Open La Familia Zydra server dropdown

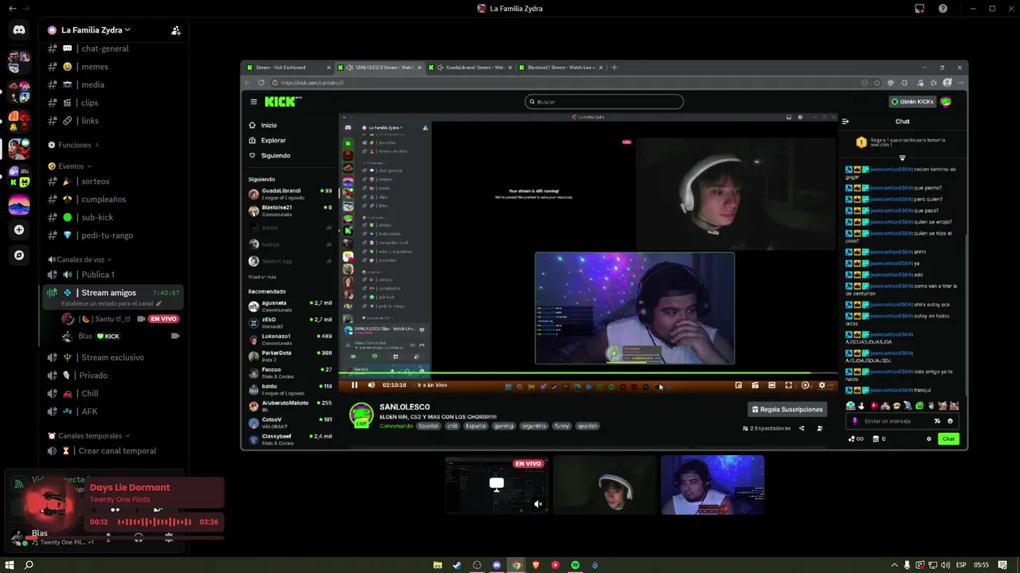point(96,30)
